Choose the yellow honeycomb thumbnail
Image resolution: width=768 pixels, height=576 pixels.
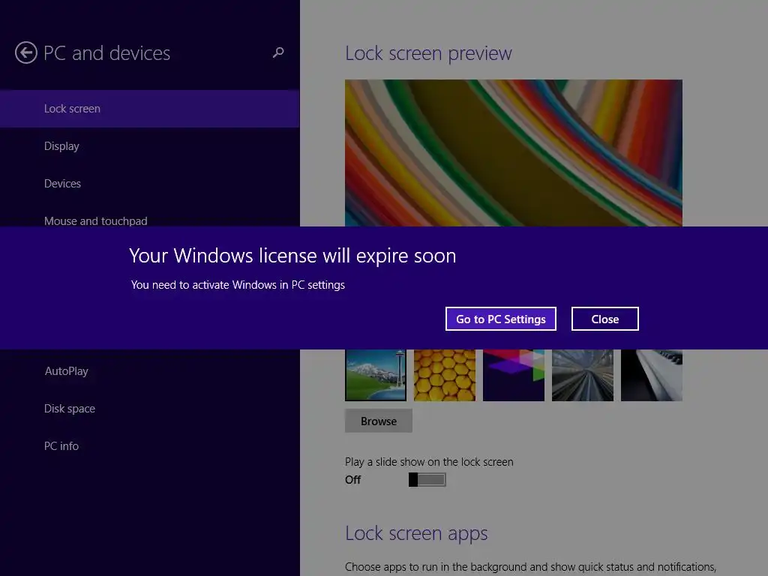(445, 375)
